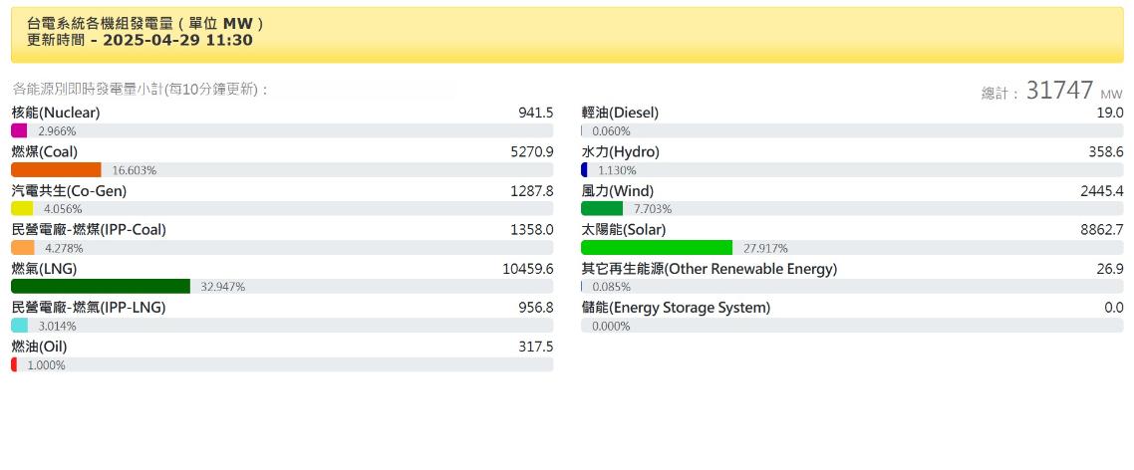Image resolution: width=1134 pixels, height=470 pixels.
Task: Click the update time 2025-04-29 11:30
Action: [x=177, y=40]
